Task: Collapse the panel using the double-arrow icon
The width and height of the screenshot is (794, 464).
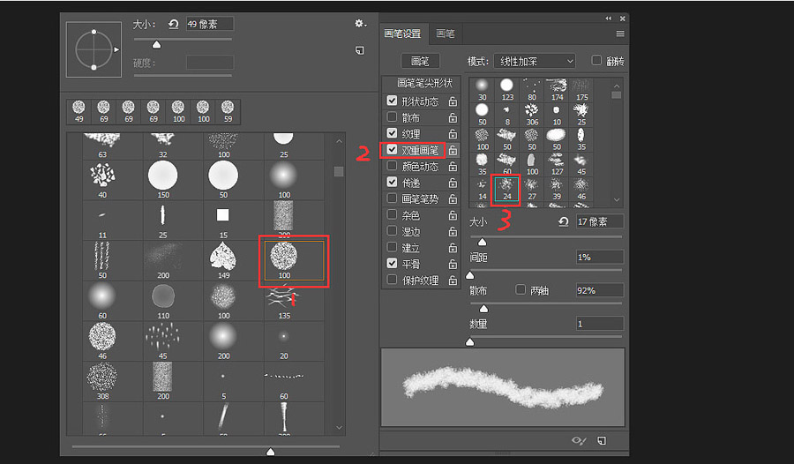Action: click(608, 18)
